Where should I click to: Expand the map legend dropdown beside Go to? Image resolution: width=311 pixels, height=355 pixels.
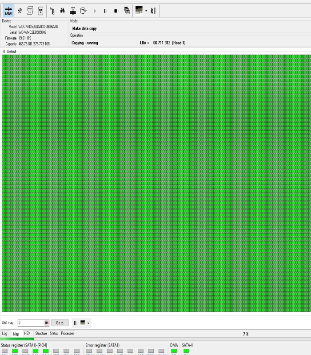tap(88, 323)
